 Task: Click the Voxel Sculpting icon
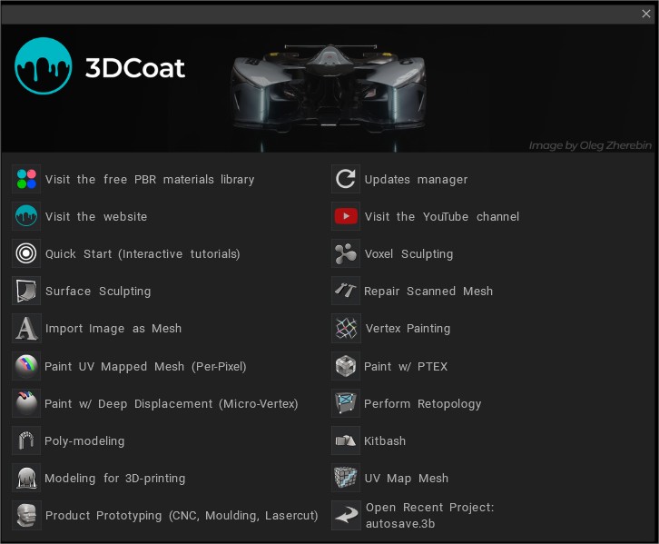346,253
